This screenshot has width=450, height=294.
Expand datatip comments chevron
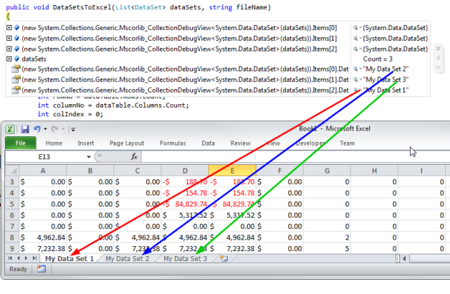(x=438, y=67)
